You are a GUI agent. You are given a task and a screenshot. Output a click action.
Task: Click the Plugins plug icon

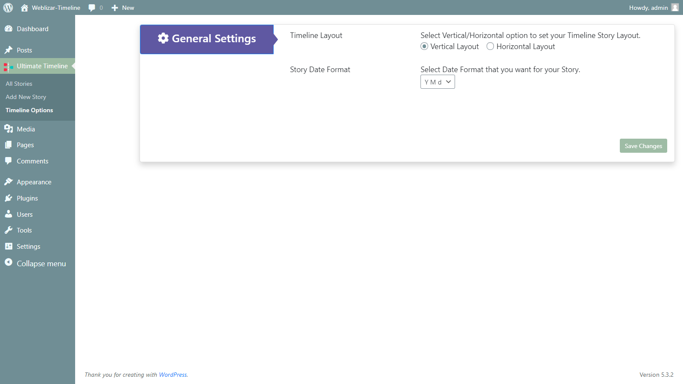tap(9, 198)
